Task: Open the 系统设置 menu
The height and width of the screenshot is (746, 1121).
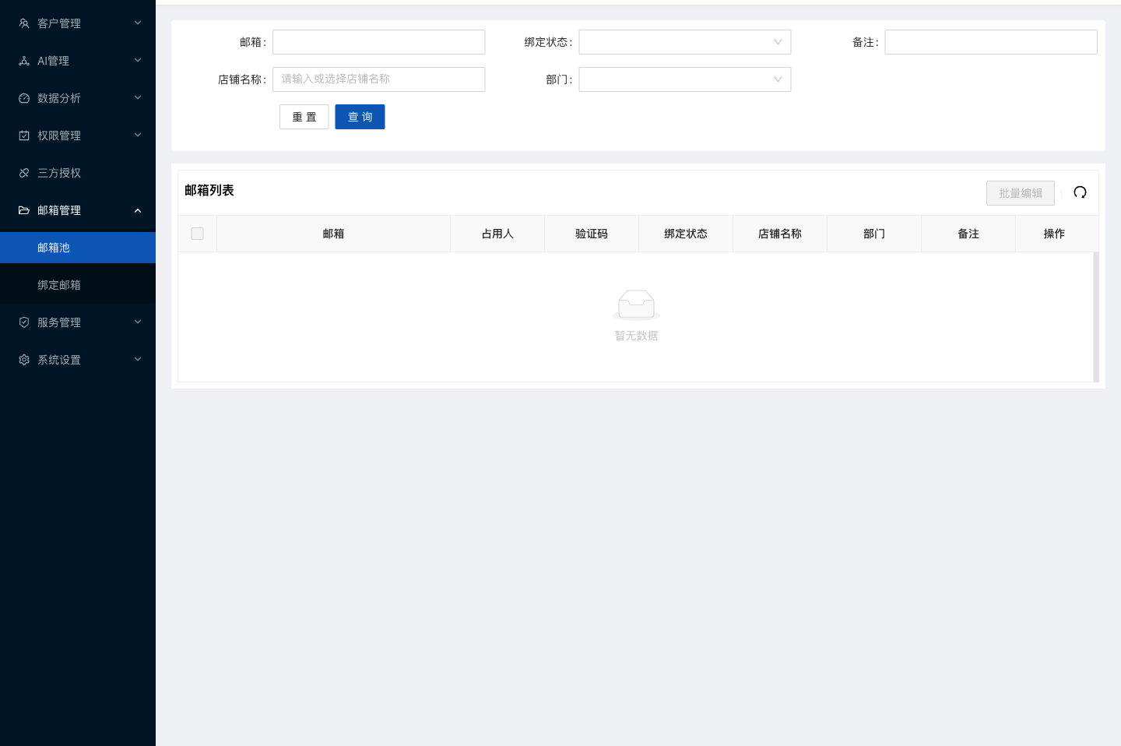Action: [78, 360]
